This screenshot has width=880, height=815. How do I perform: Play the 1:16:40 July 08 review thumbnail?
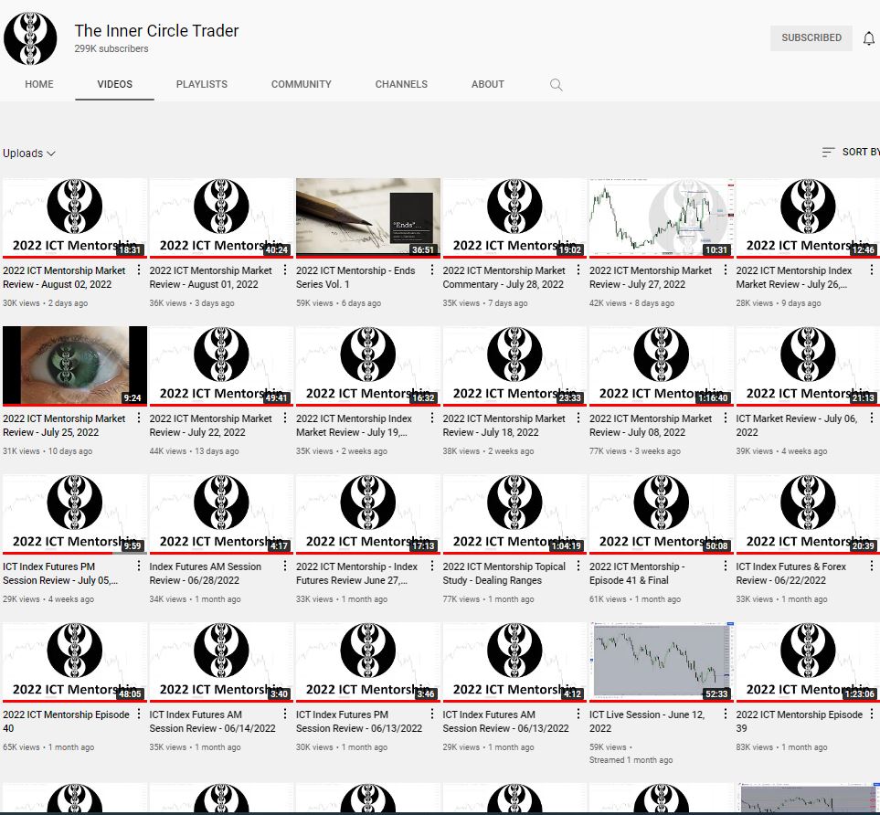pos(661,366)
